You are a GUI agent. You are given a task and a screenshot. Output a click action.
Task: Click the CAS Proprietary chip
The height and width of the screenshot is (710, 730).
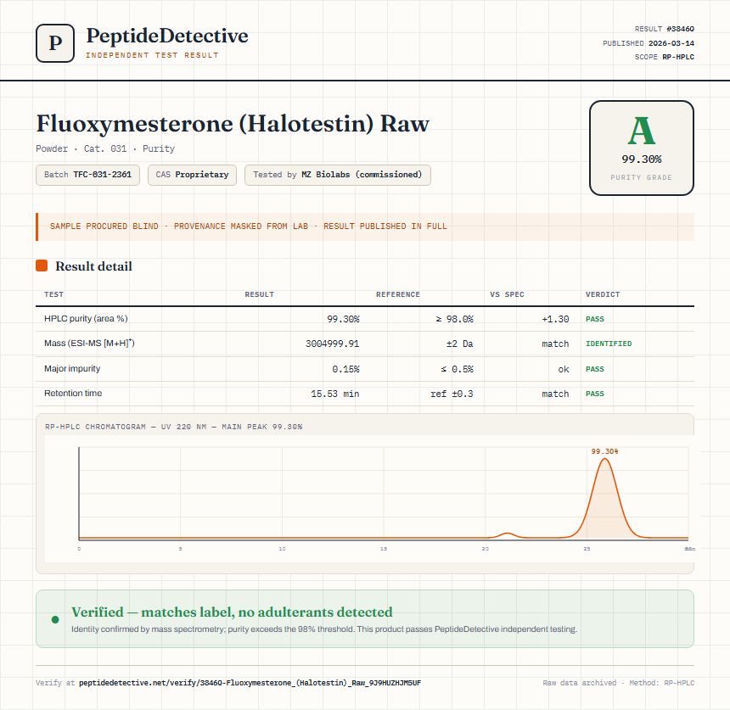pos(192,175)
